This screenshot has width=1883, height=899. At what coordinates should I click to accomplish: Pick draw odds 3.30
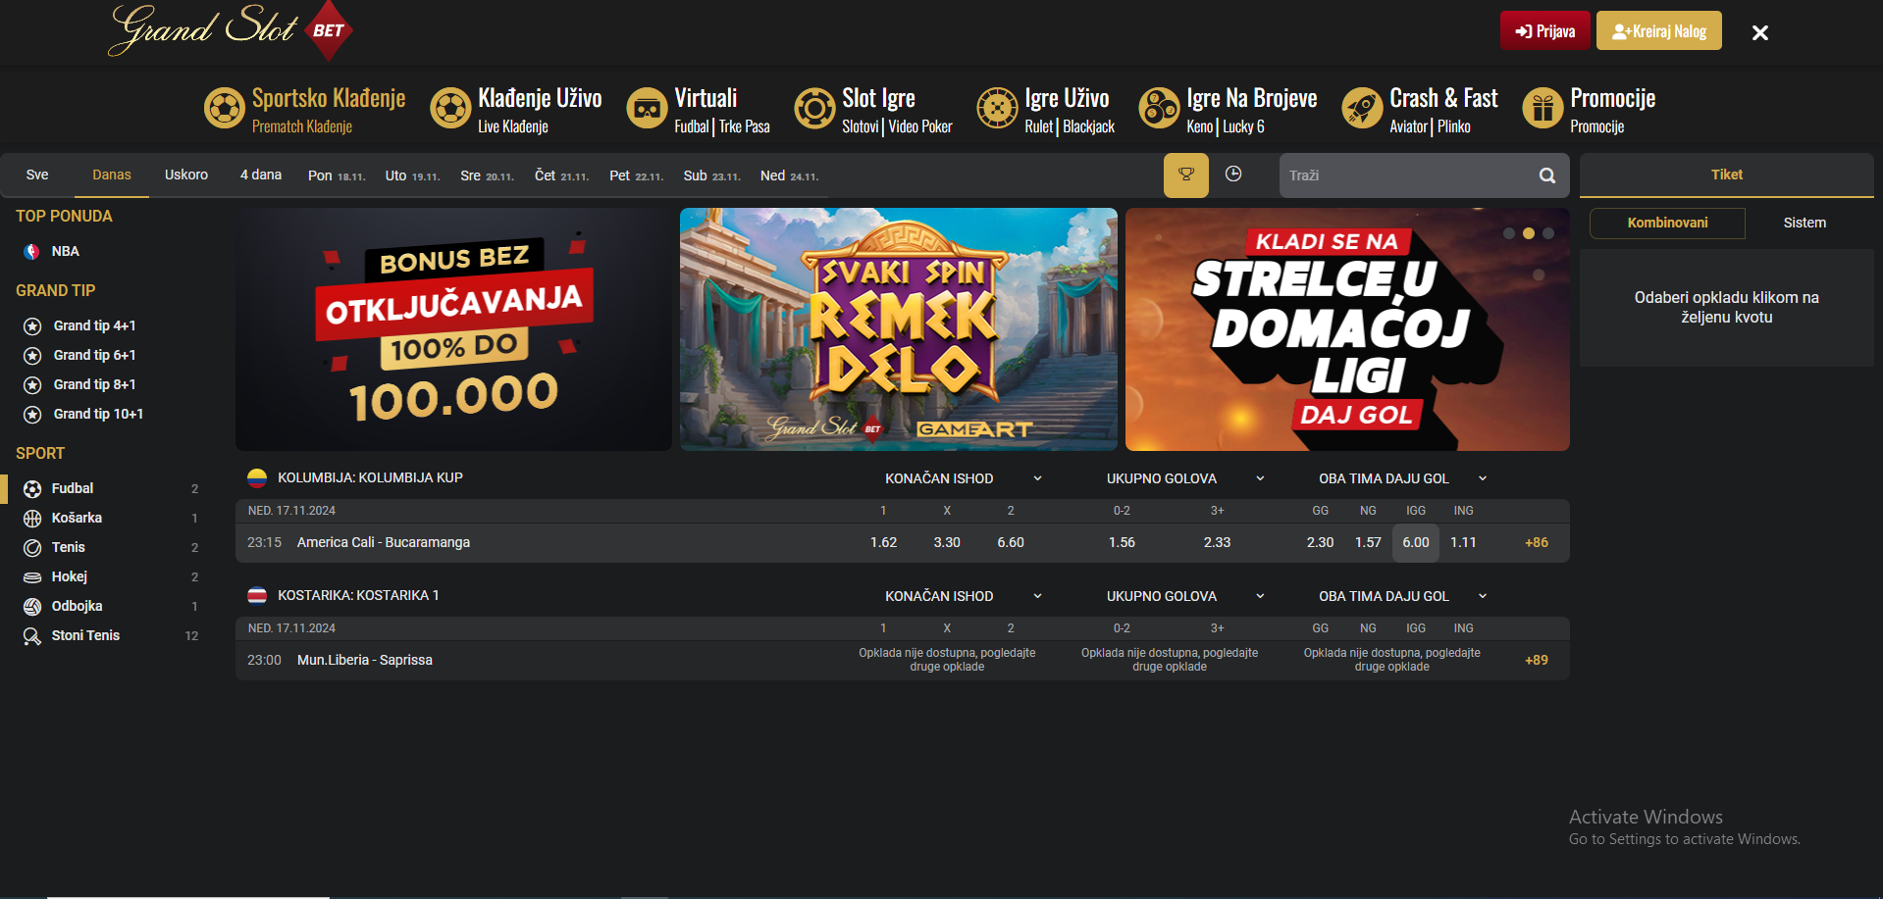947,542
